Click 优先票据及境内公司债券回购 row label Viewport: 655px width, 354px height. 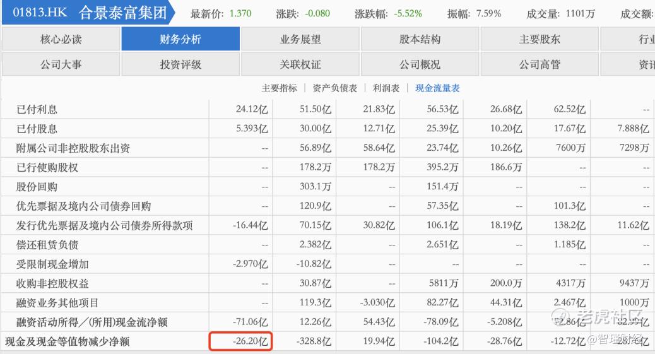(83, 206)
